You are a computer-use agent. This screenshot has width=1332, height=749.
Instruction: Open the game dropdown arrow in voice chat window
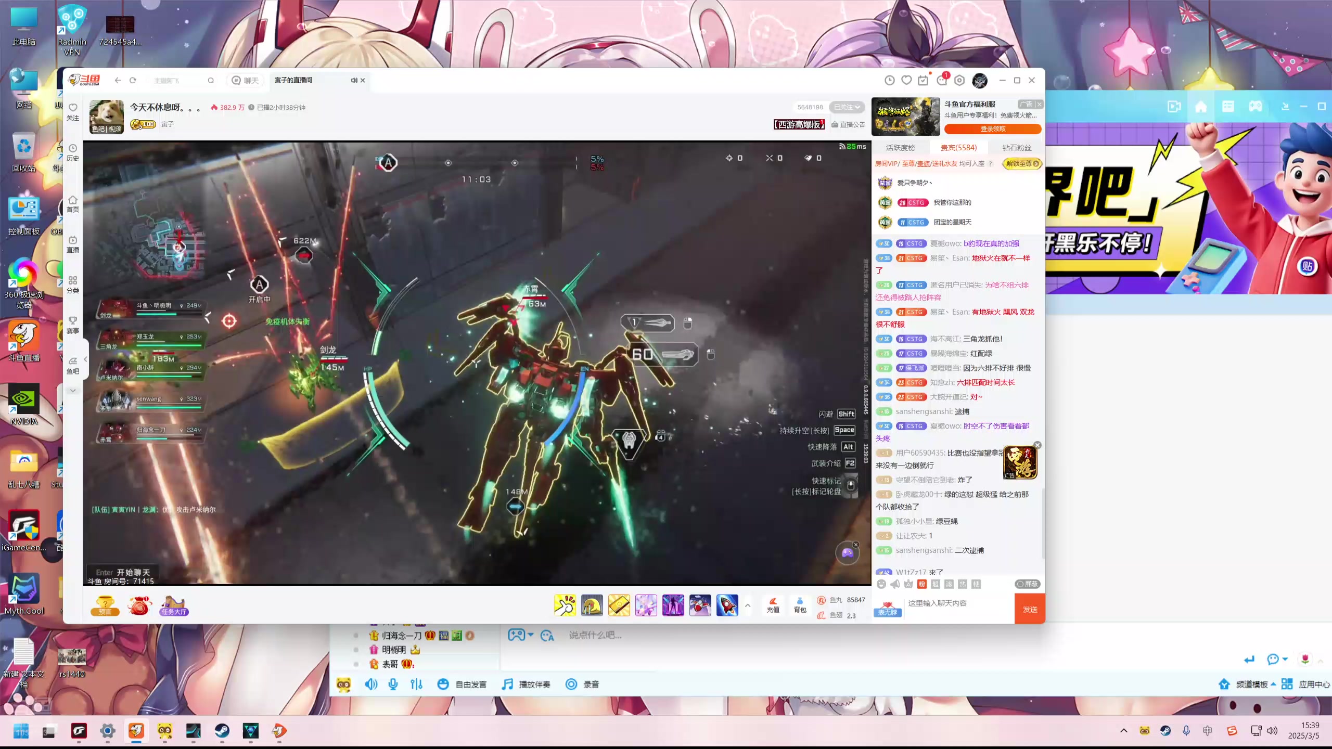click(530, 635)
